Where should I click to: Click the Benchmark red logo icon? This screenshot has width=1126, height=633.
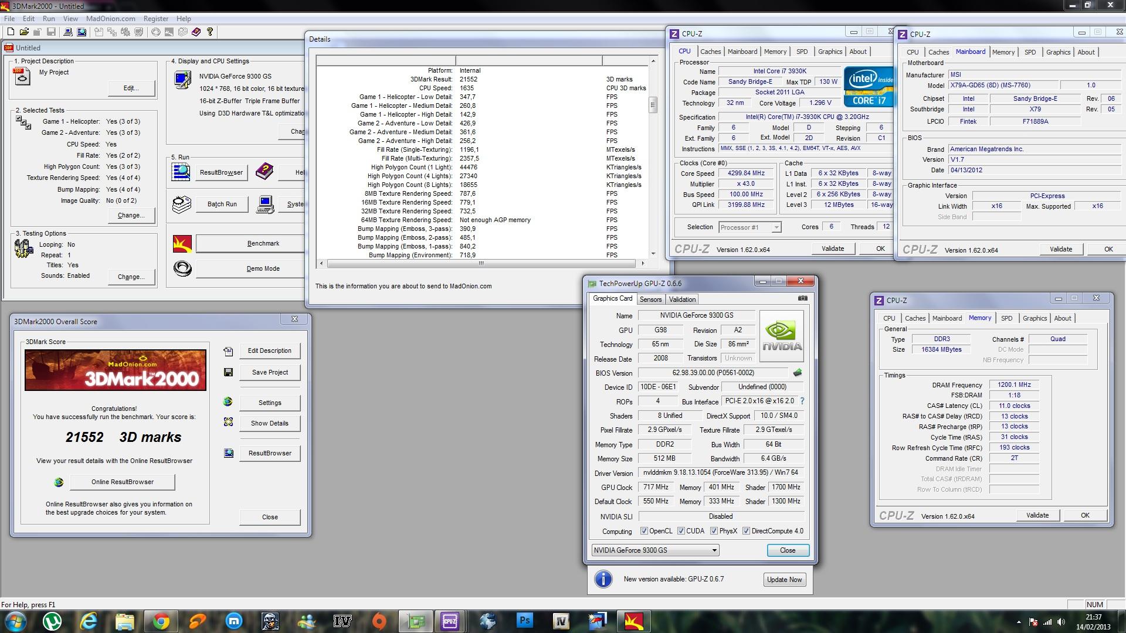click(182, 243)
